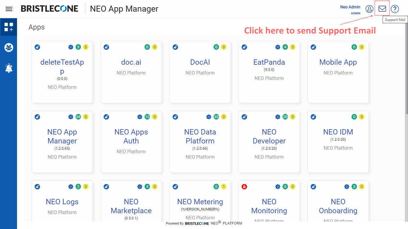Screen dimensions: 408x229
Task: Click the lock icon on NEO Metering card
Action: (175, 187)
